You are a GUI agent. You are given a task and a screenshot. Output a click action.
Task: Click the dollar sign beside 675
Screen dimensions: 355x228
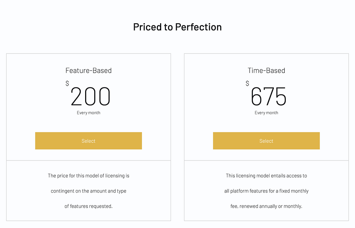pos(247,83)
